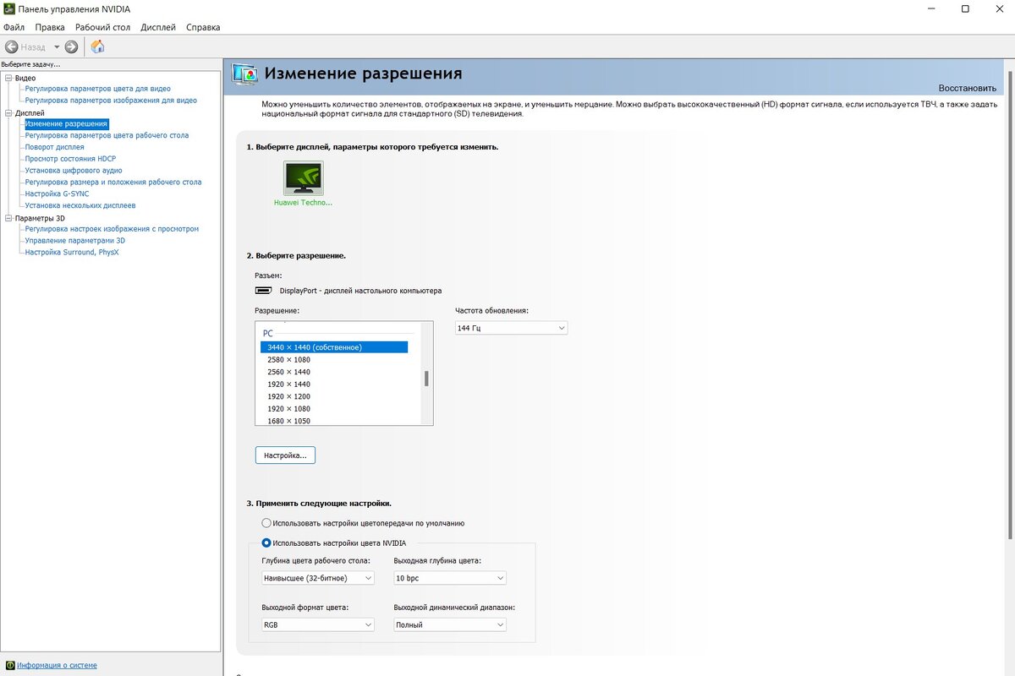Collapse the Параметры 3D tree section
The height and width of the screenshot is (676, 1015).
[8, 218]
